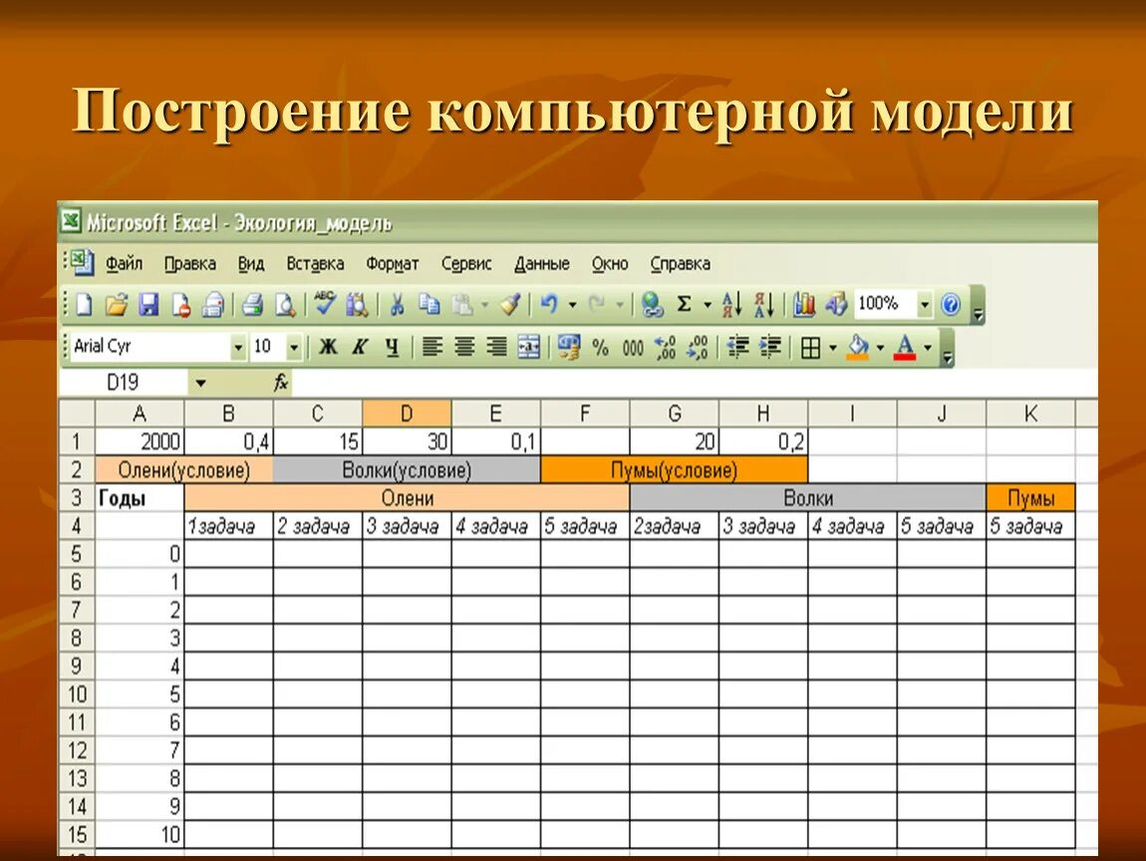1146x861 pixels.
Task: Insert a hyperlink with the globe icon
Action: pos(652,305)
